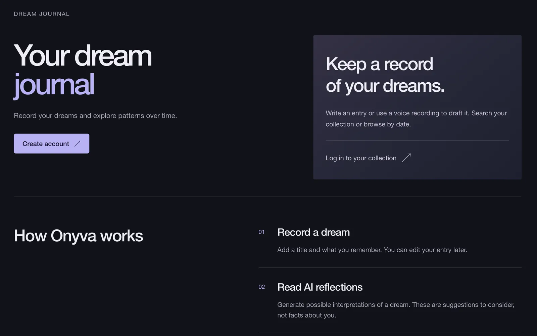Click the 'Record your dreams and explore patterns' tagline

tap(95, 116)
